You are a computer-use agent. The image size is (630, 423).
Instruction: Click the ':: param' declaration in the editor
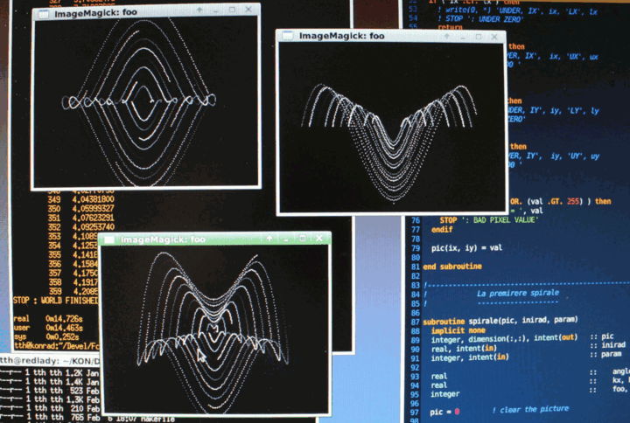point(605,354)
